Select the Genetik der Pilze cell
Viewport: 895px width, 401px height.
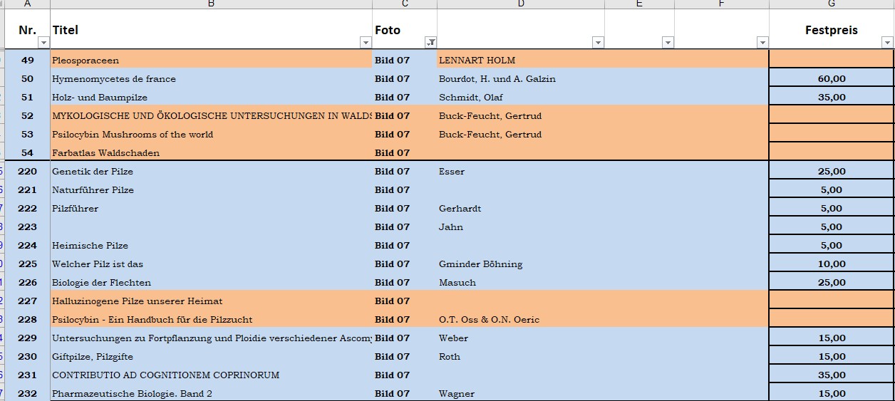211,172
